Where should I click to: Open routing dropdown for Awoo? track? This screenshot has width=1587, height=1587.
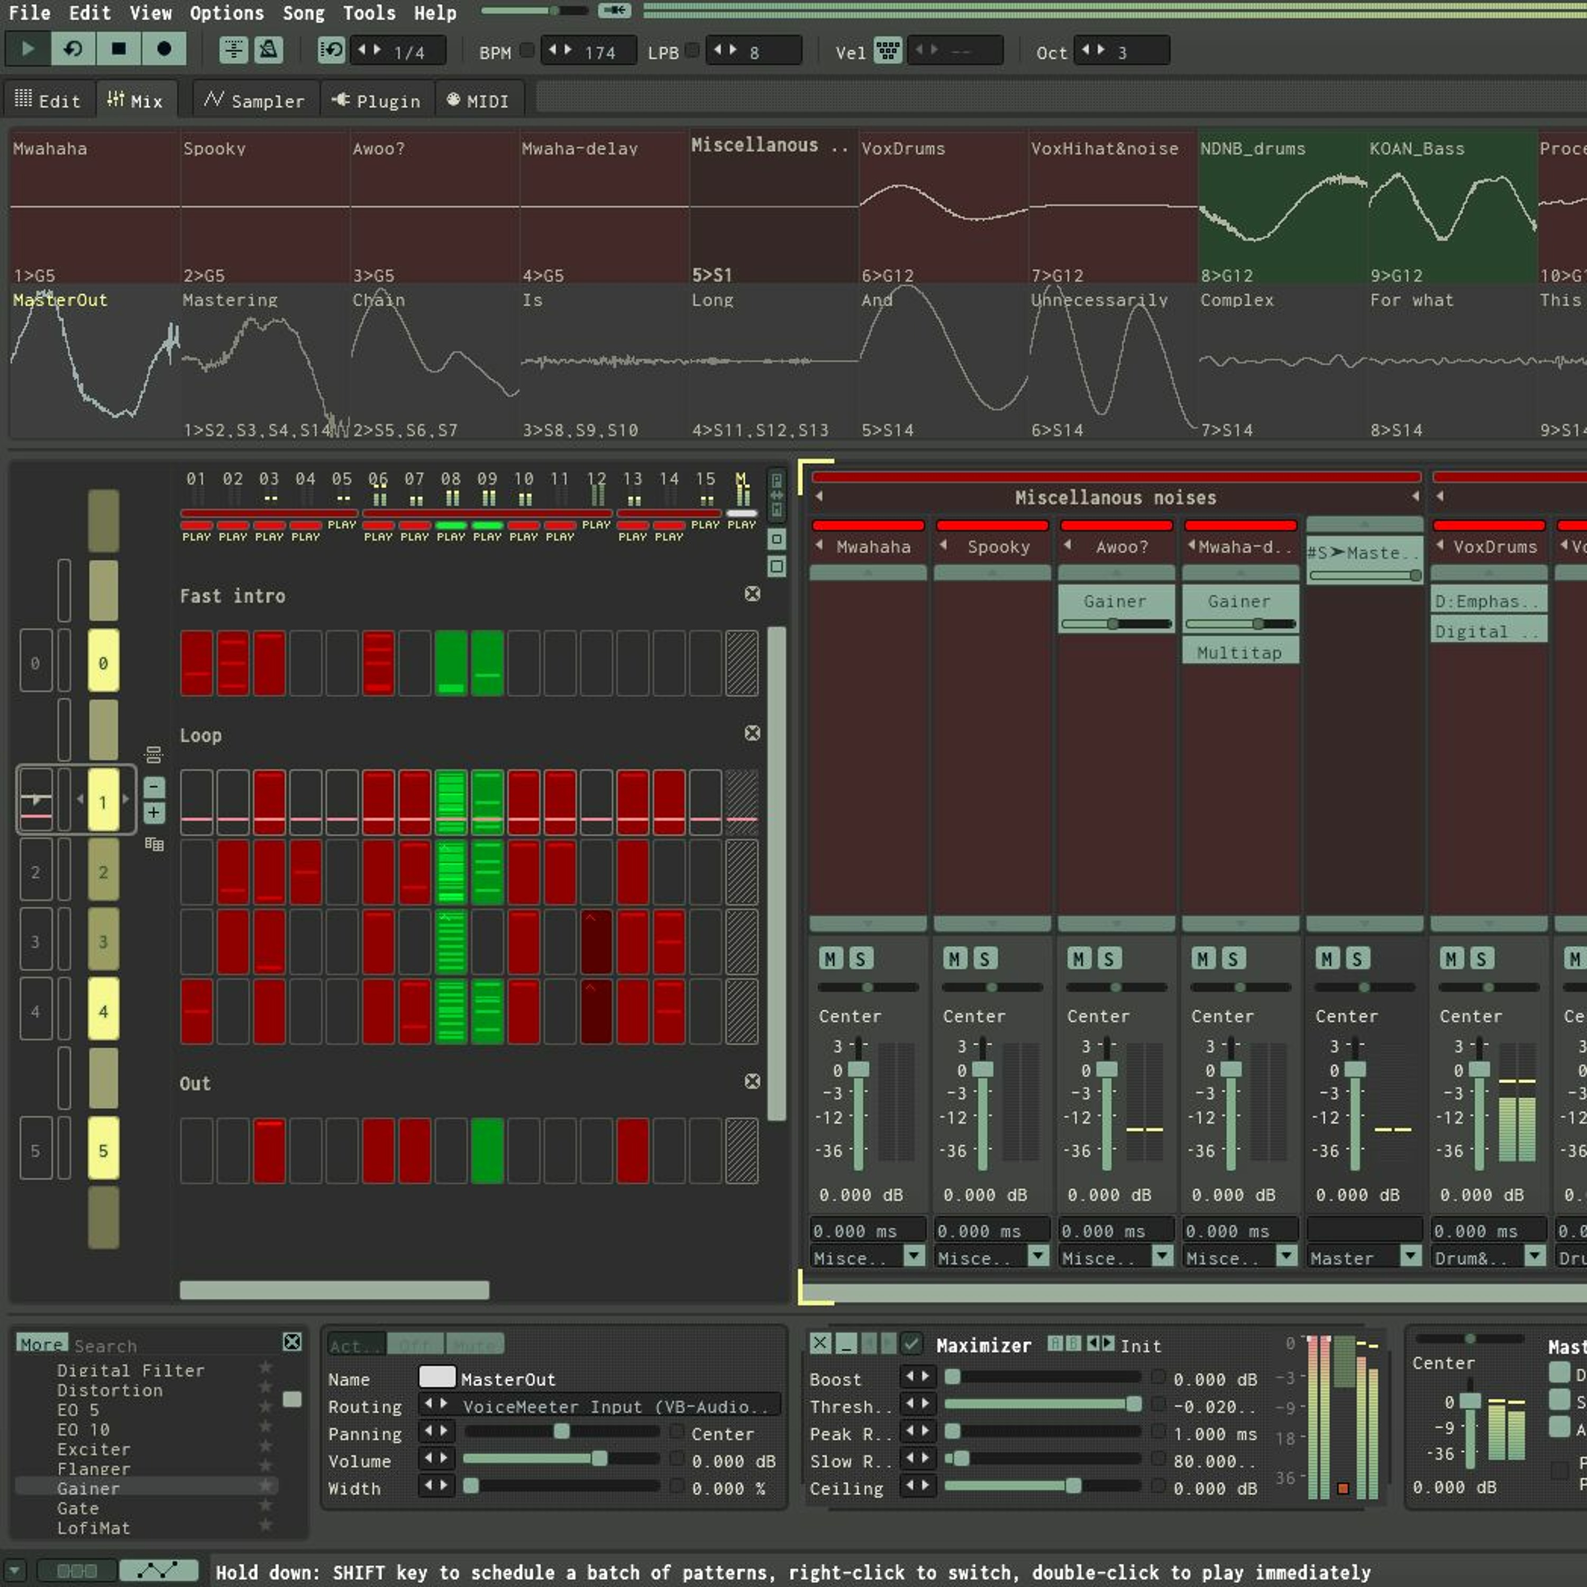pyautogui.click(x=1162, y=1255)
